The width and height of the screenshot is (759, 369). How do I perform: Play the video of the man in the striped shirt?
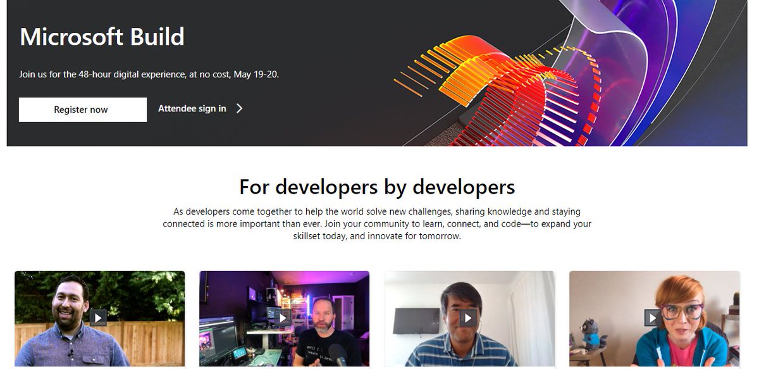(468, 317)
